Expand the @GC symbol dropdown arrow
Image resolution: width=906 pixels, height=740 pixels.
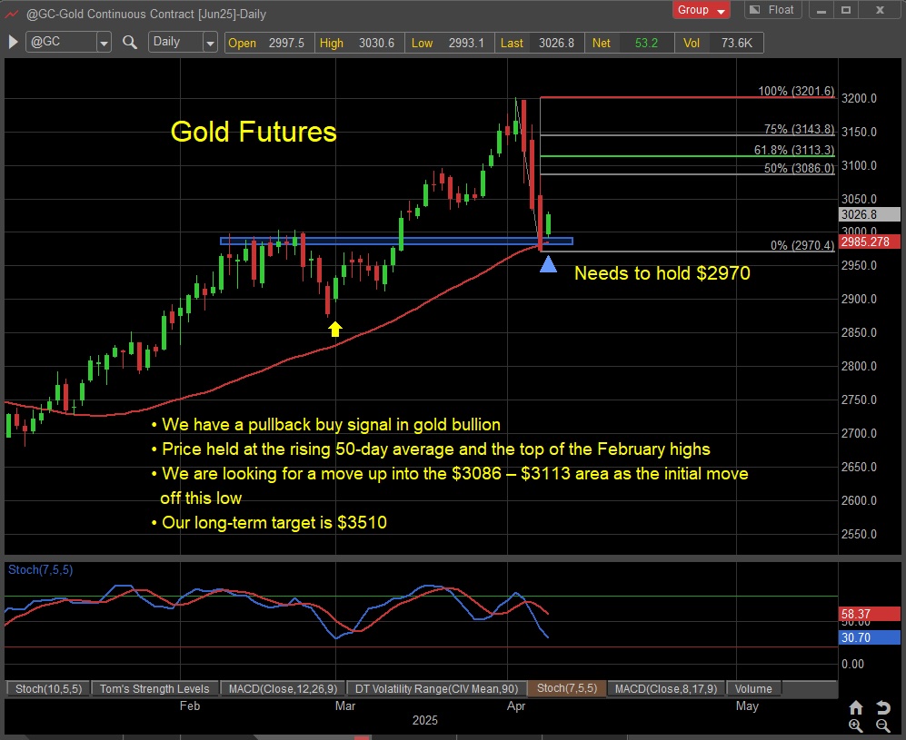104,43
